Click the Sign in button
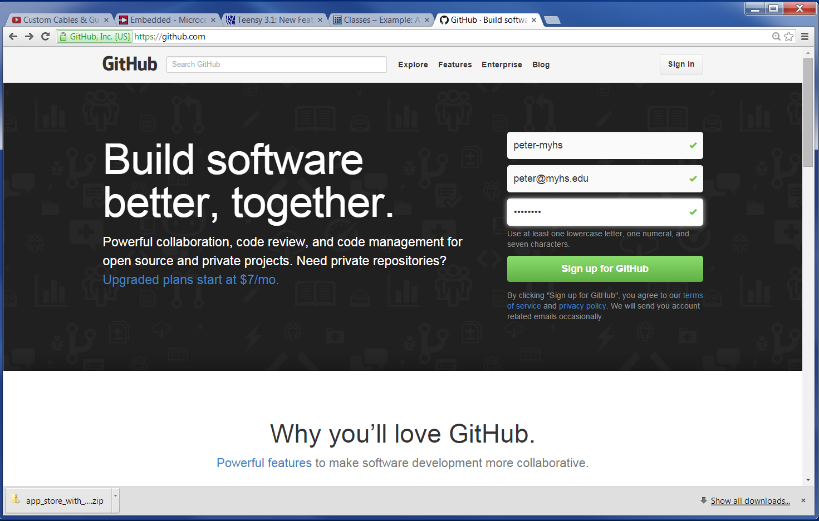Viewport: 819px width, 521px height. [681, 64]
